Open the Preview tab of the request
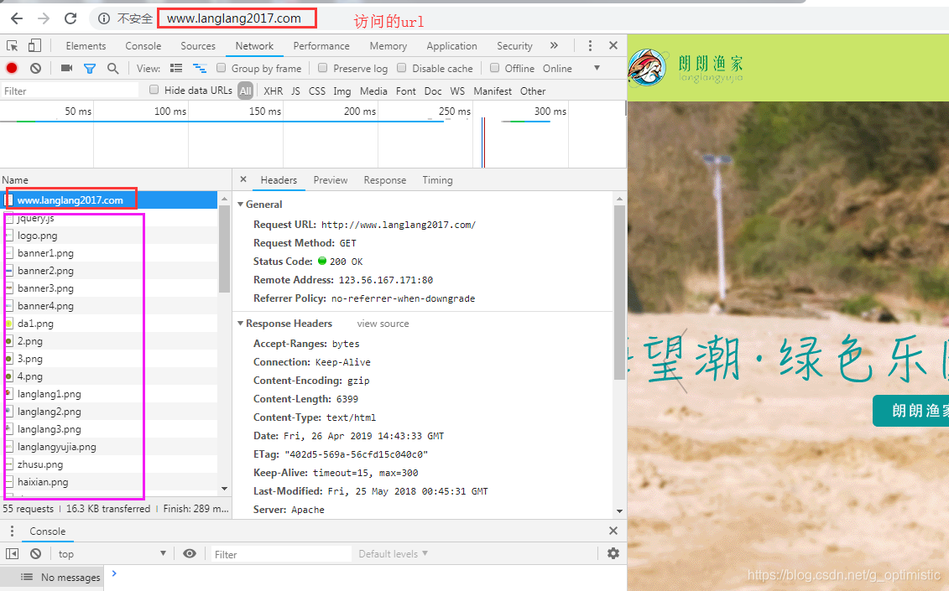 coord(331,180)
